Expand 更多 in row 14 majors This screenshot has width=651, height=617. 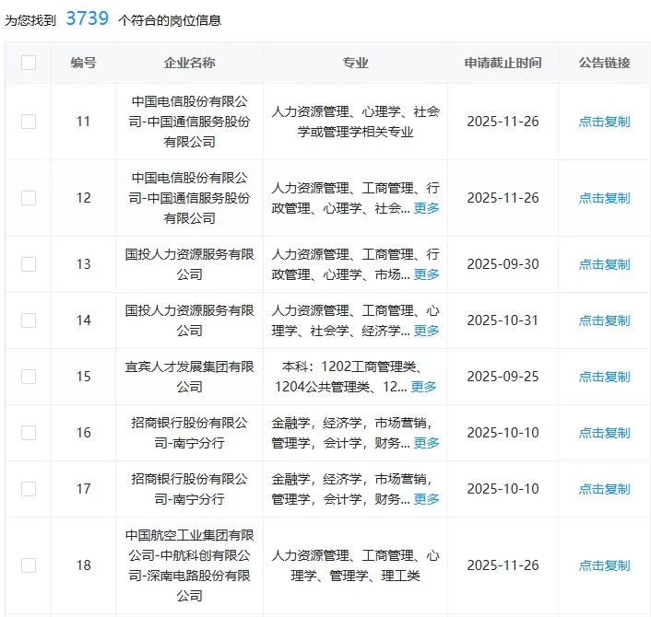426,331
